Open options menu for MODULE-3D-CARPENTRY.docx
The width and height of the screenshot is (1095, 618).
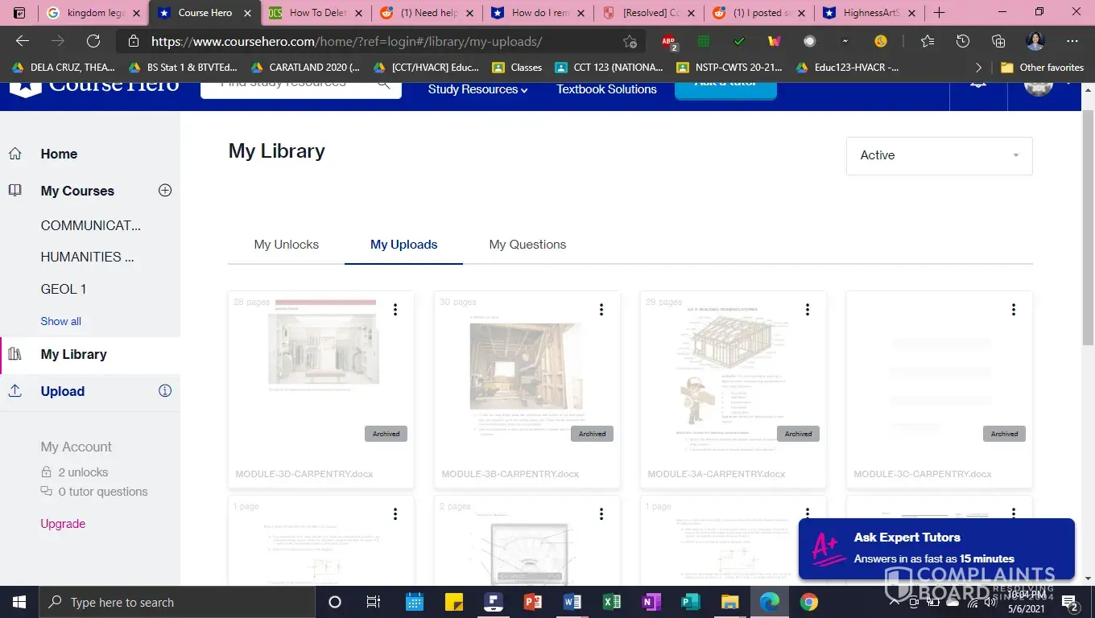pos(395,310)
